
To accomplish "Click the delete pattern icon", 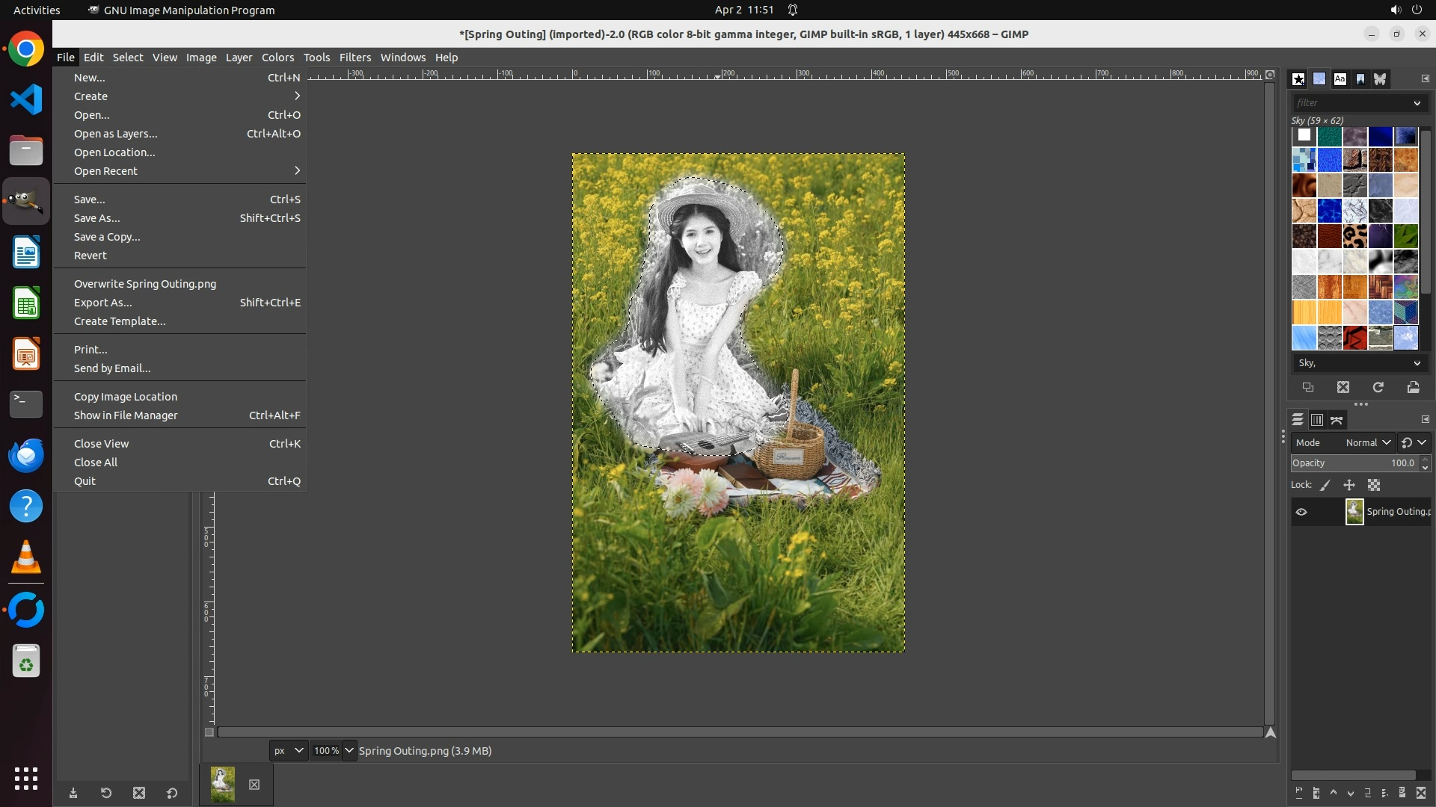I will (x=1343, y=387).
